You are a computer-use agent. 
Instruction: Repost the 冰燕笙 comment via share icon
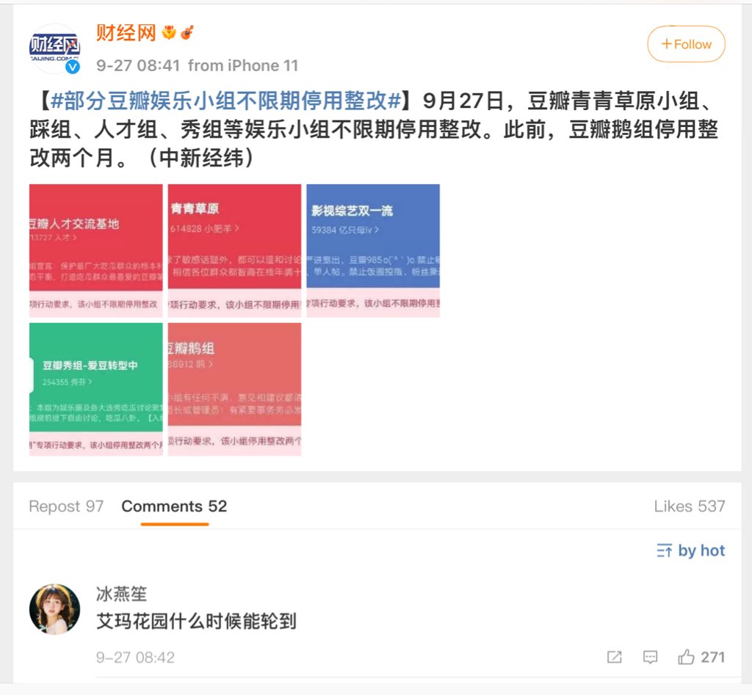pos(615,657)
